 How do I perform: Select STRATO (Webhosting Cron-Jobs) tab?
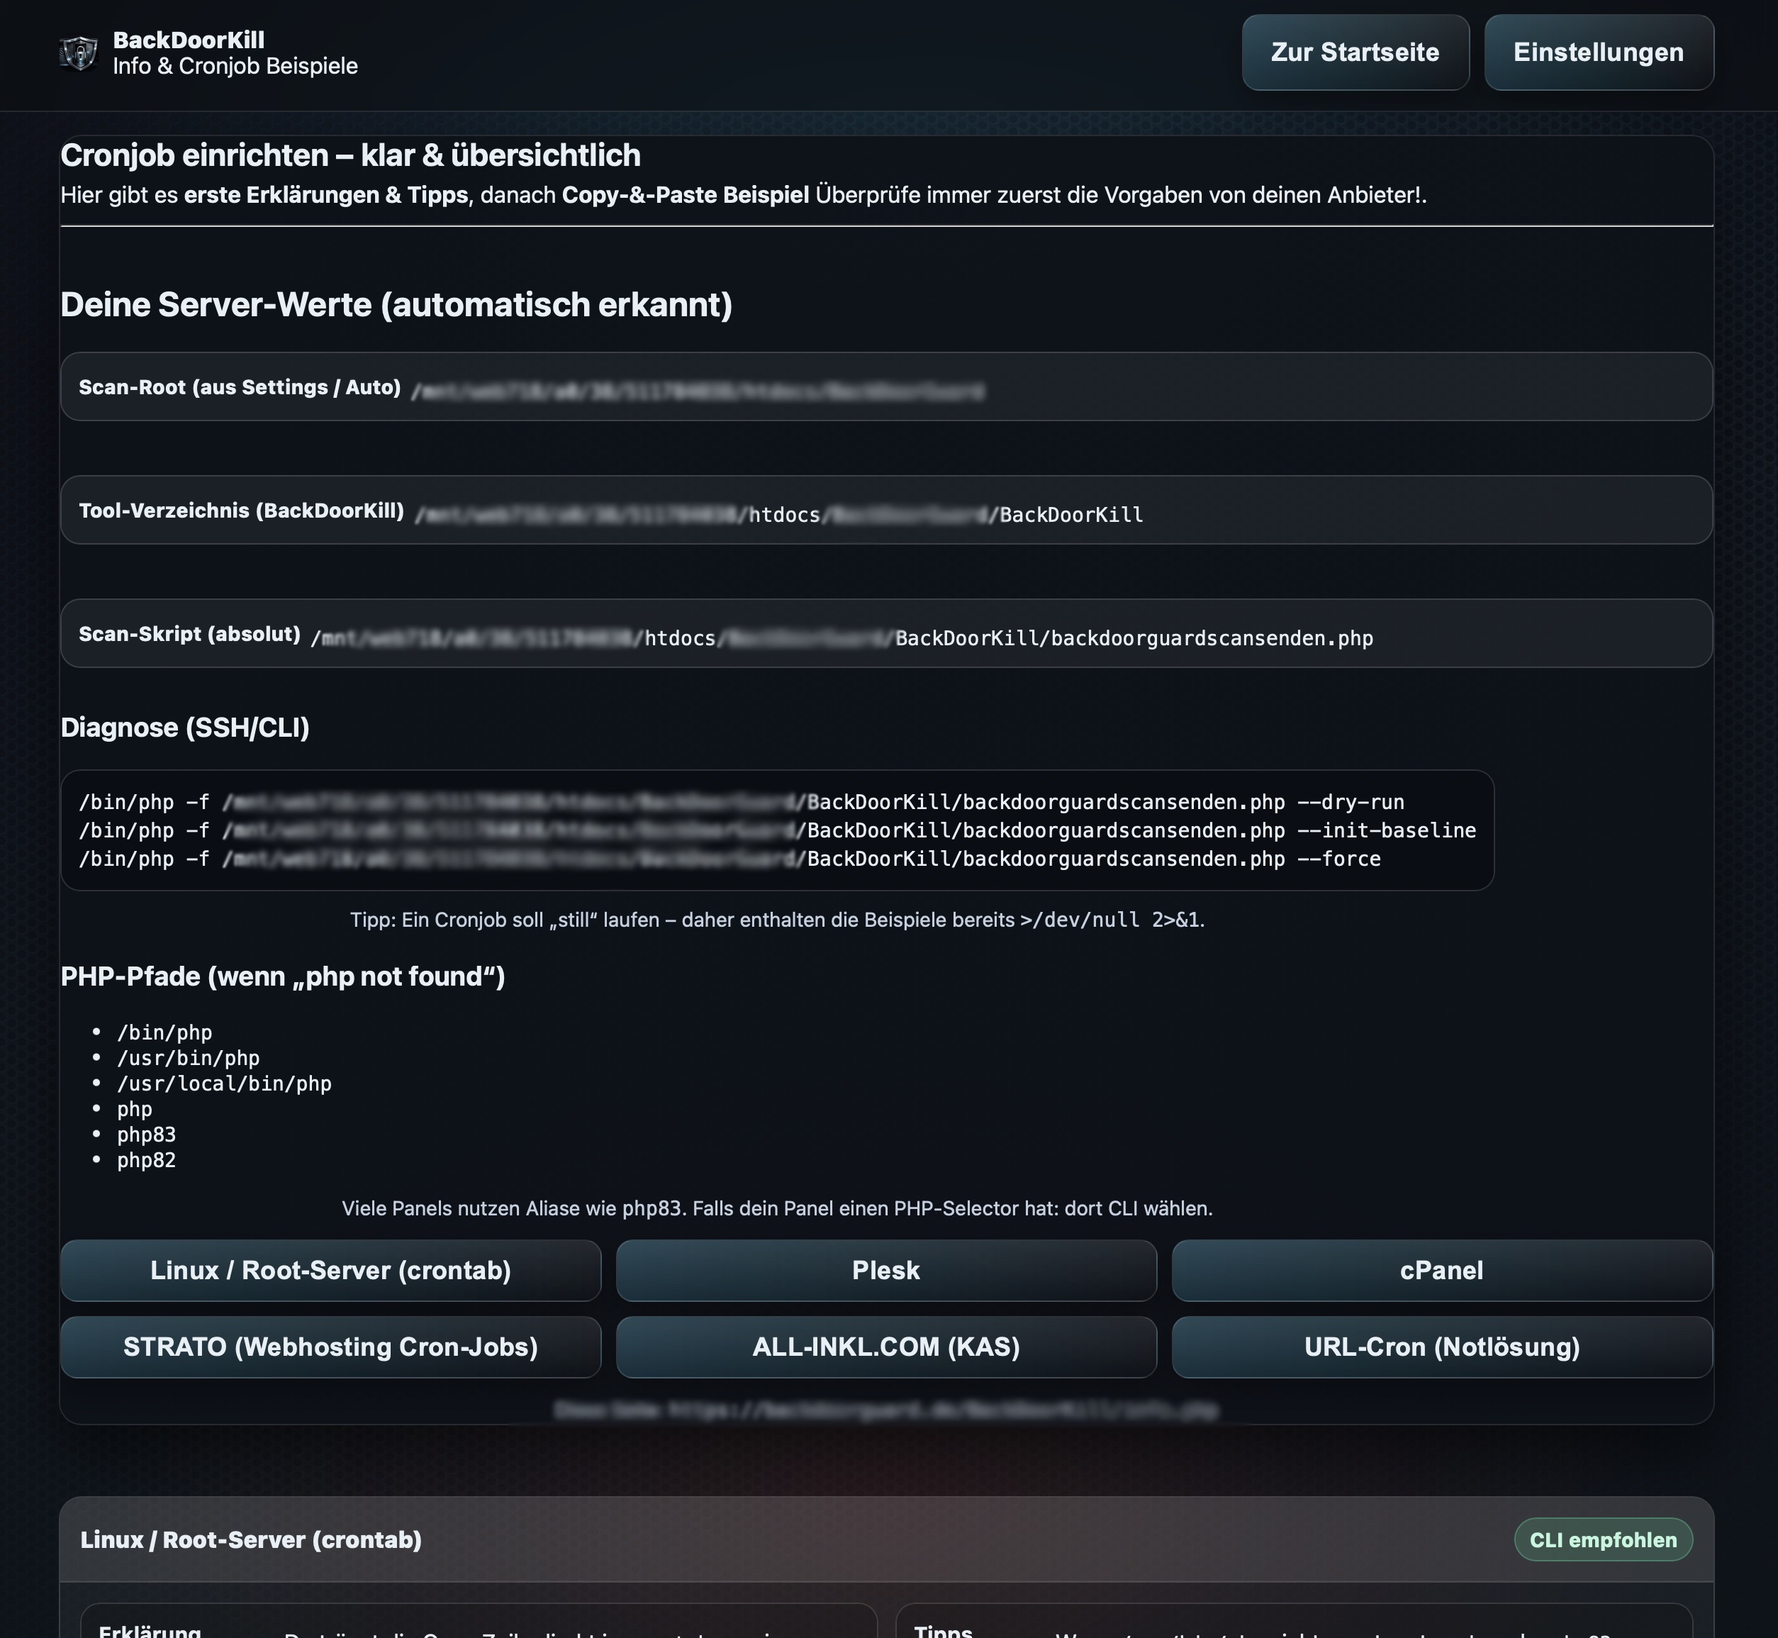(330, 1347)
